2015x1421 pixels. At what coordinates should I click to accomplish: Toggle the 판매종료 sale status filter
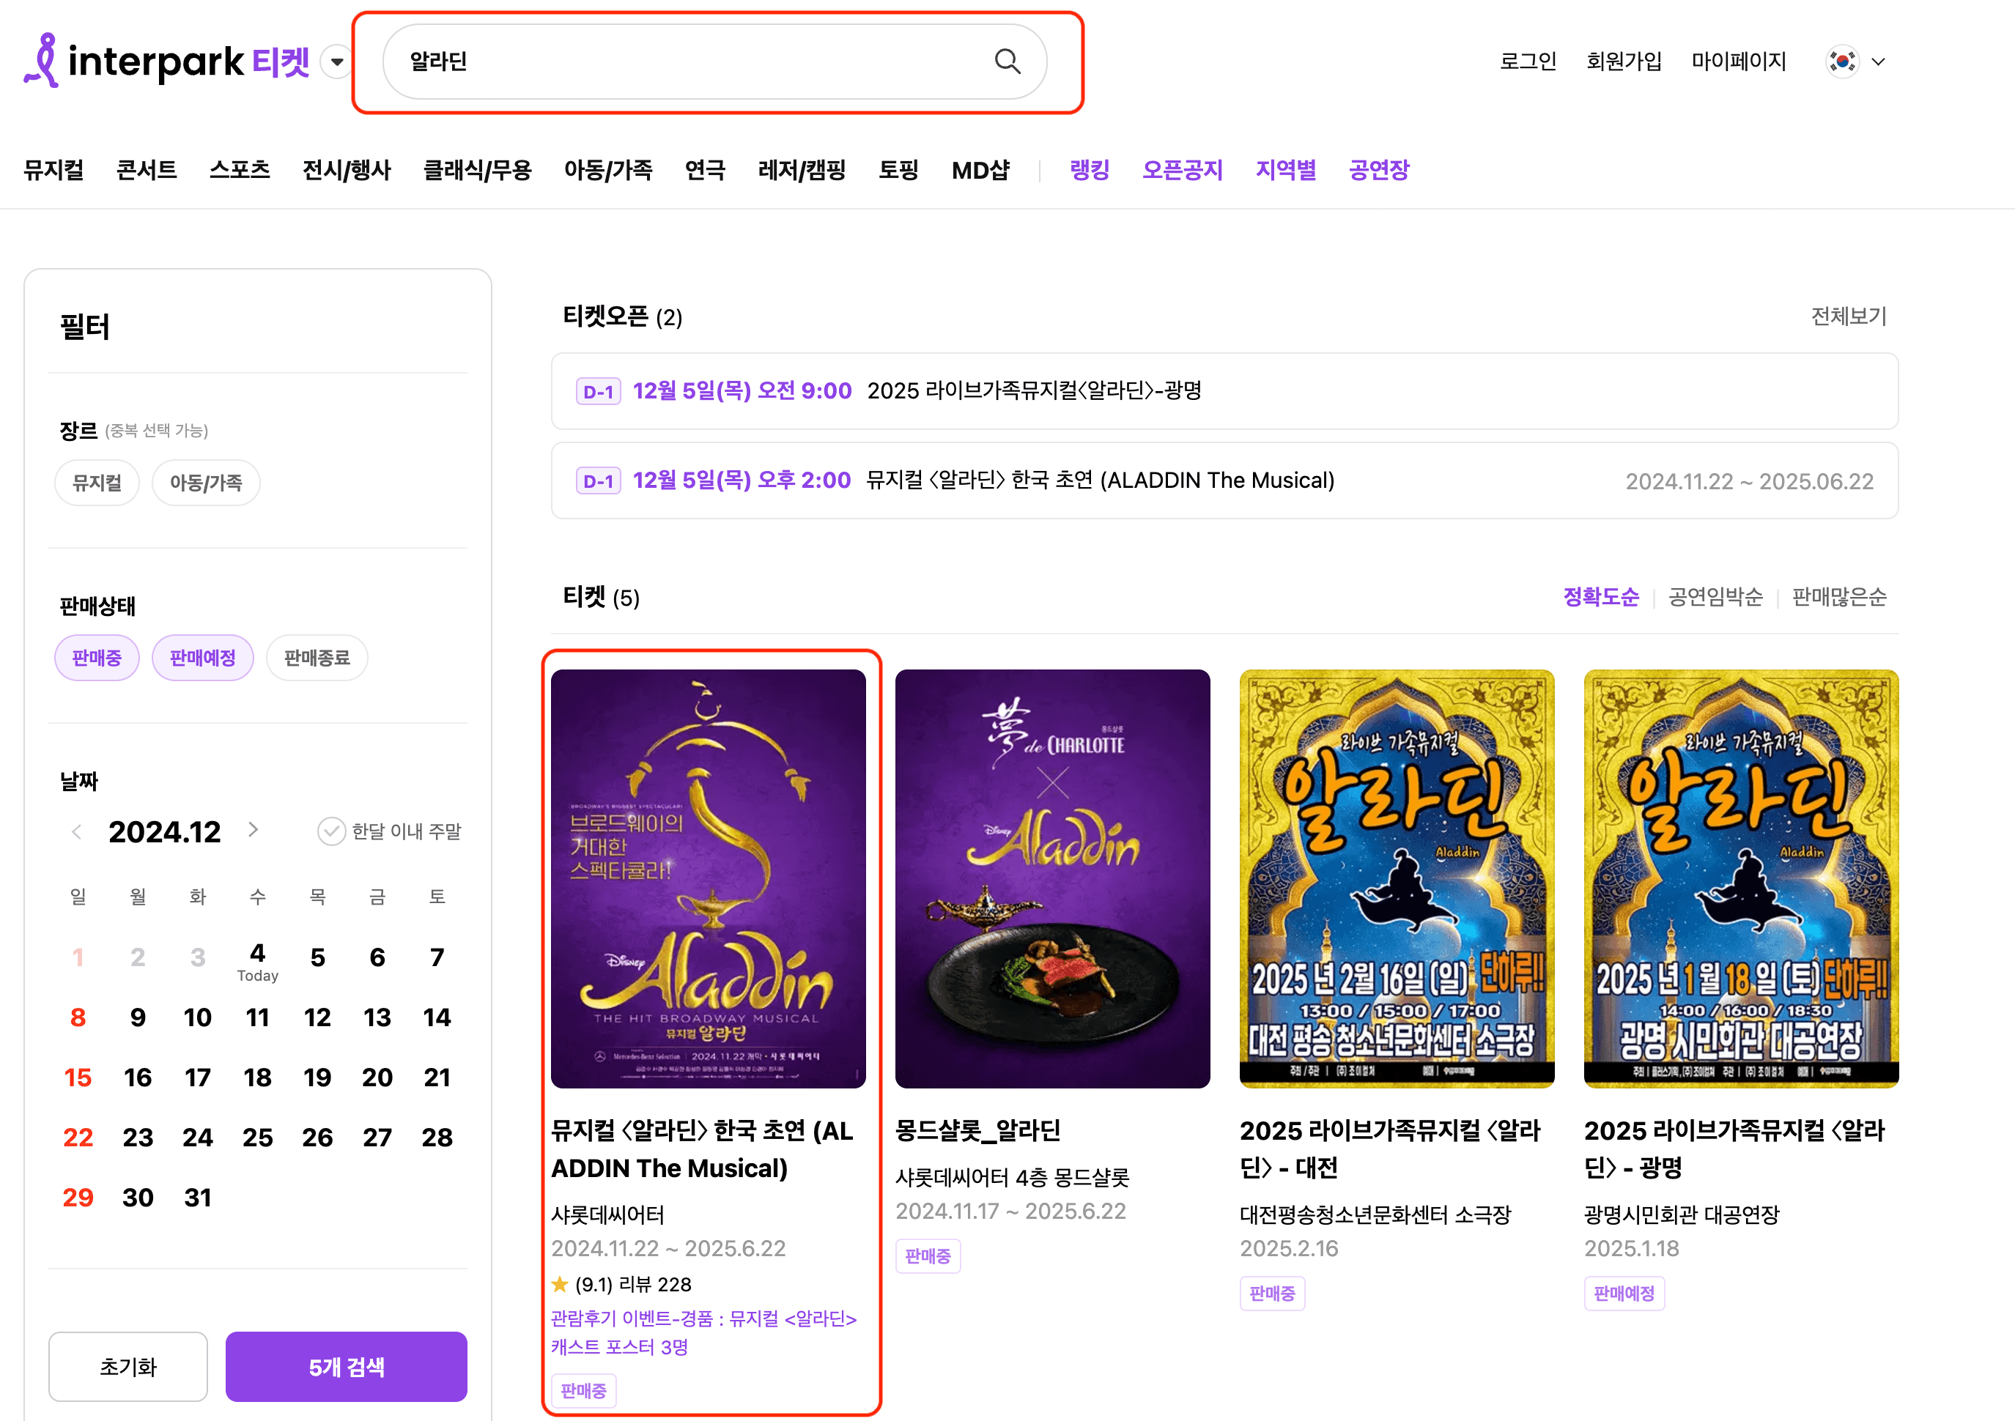[x=317, y=657]
